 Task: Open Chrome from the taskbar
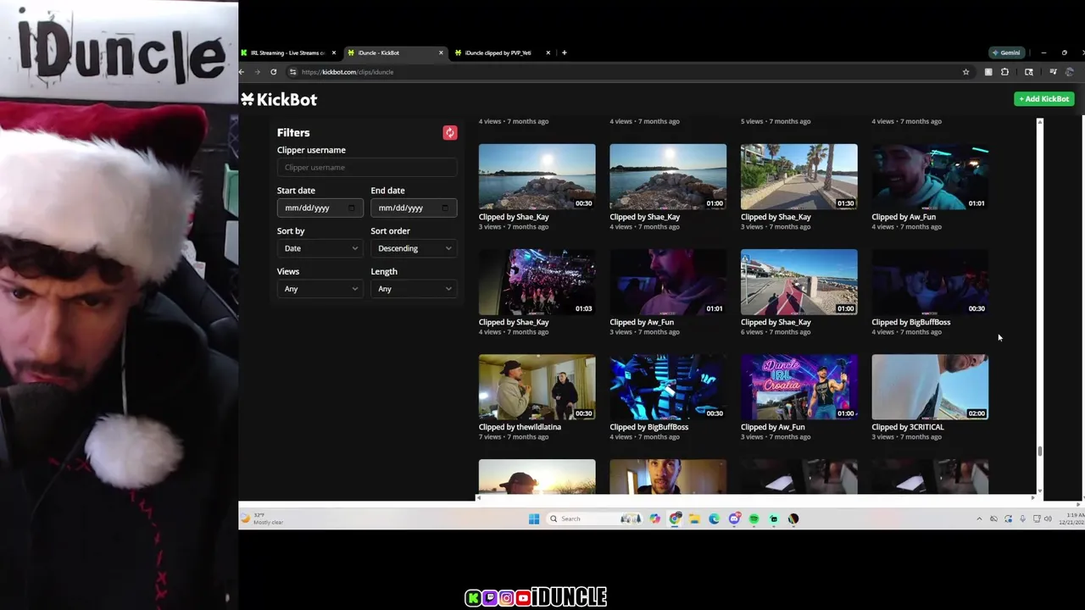(675, 518)
